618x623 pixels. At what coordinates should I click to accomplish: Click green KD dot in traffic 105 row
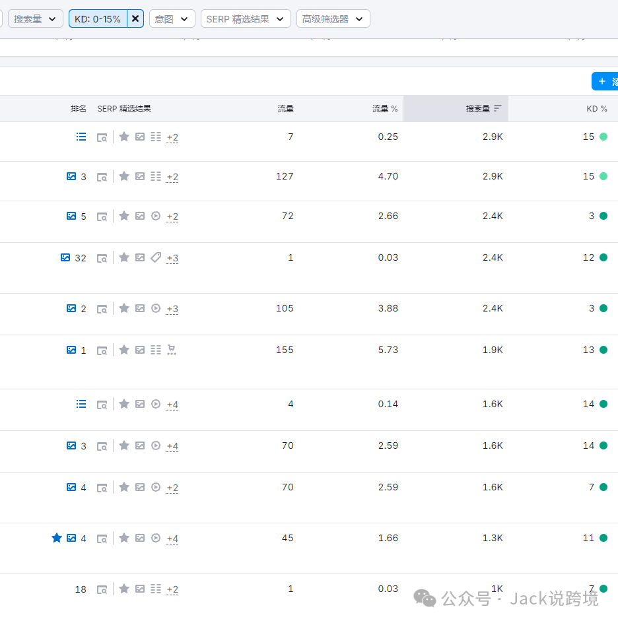click(x=603, y=308)
